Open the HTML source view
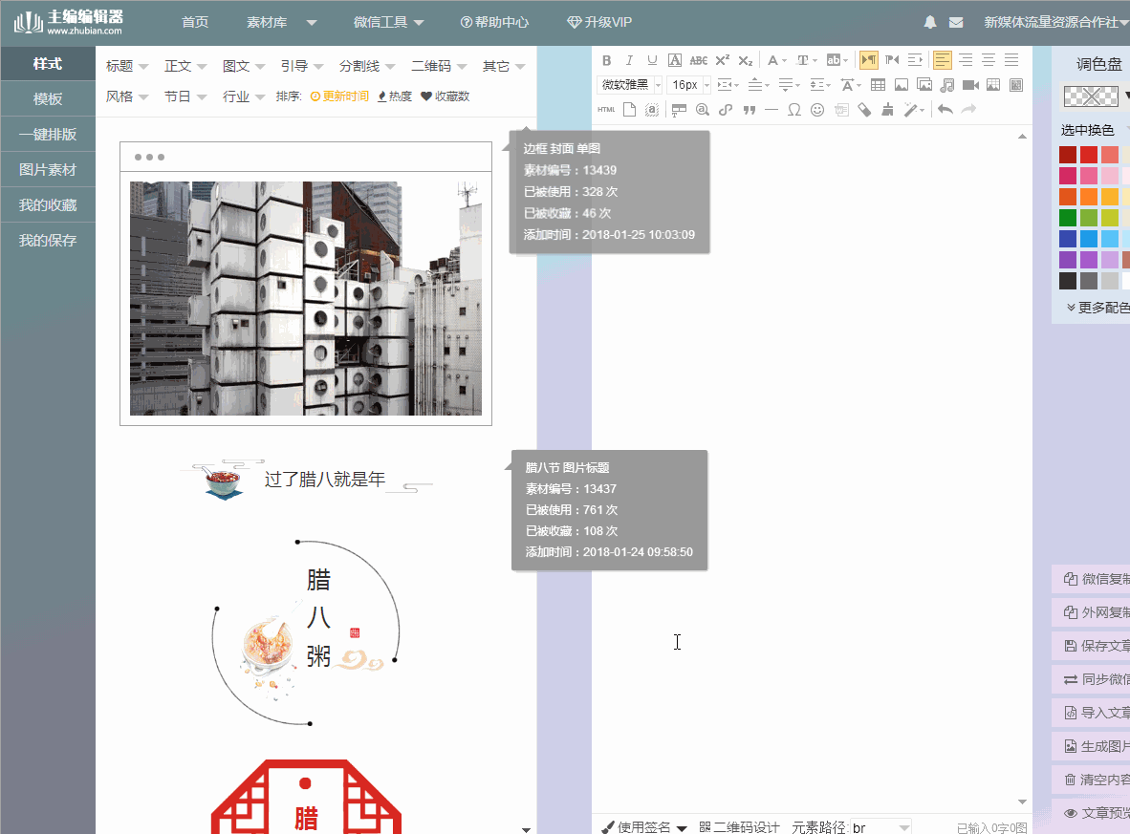Screen dimensions: 1130x834 tap(606, 110)
